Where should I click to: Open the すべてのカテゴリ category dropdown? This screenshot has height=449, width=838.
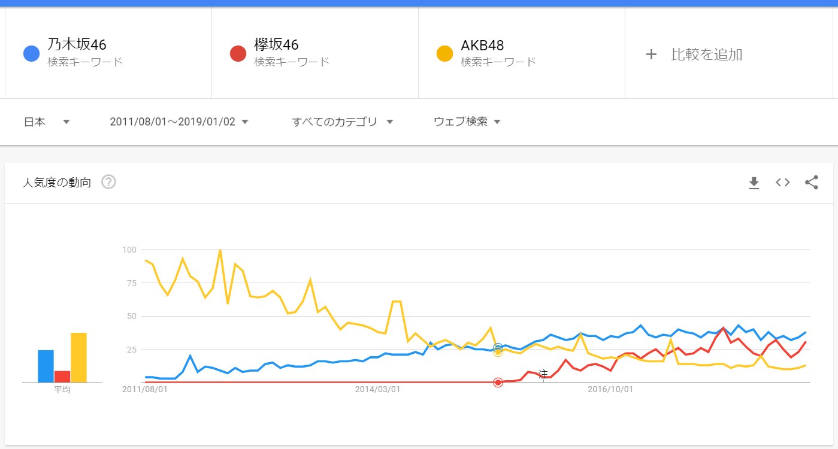click(x=342, y=122)
